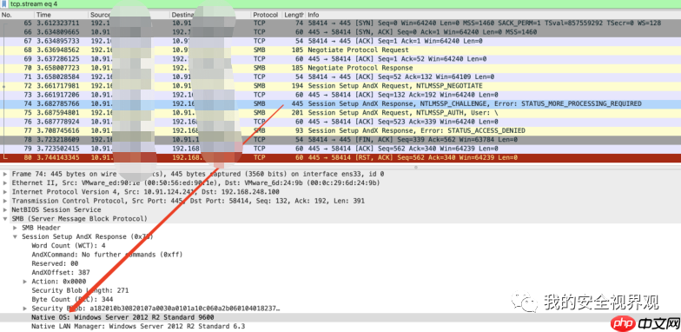
Task: Select packet 68 Negotiate Protocol Request
Action: point(340,50)
